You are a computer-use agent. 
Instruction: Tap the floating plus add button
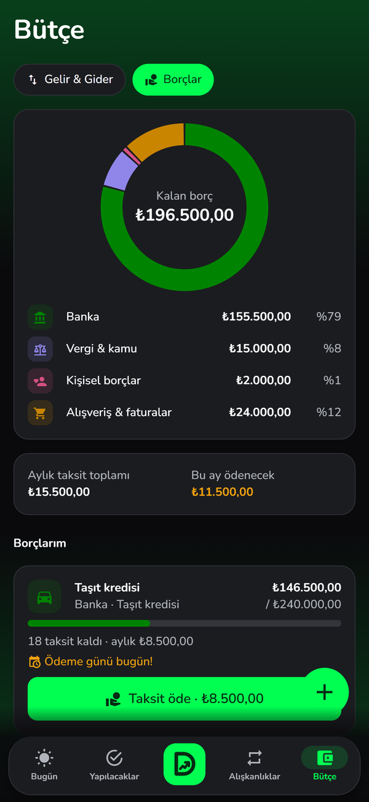[325, 692]
